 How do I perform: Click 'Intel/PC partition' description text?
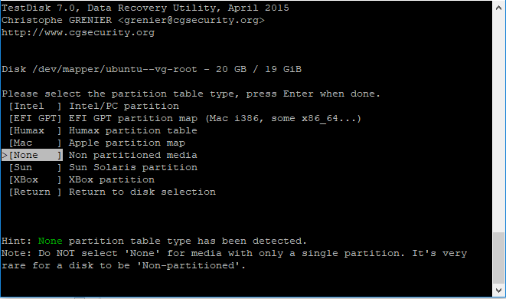[x=124, y=106]
